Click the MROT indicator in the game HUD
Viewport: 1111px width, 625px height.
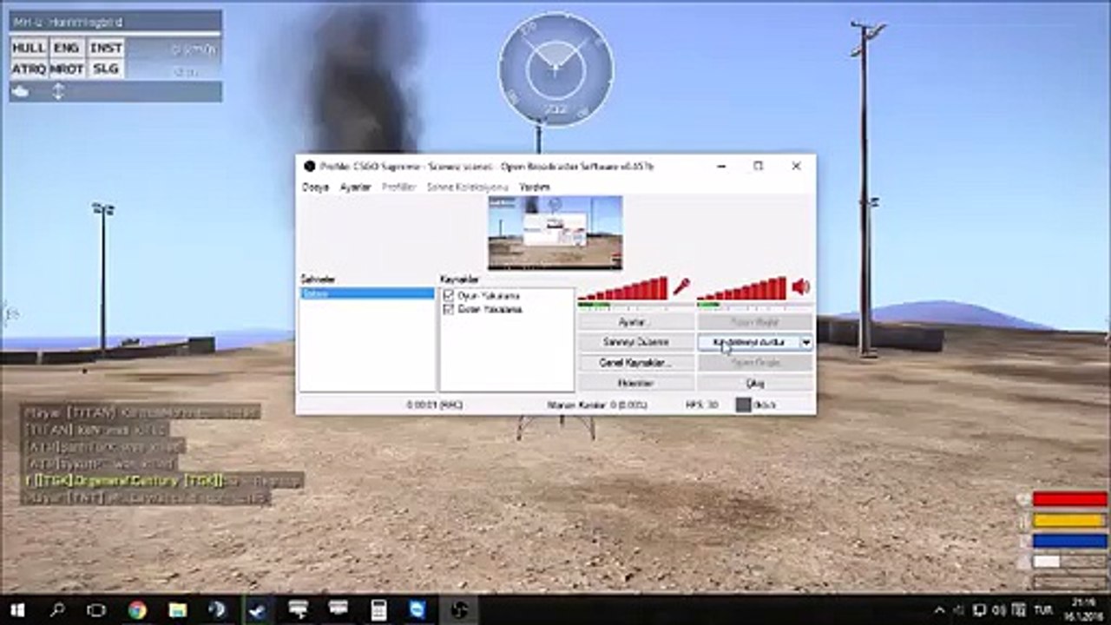click(66, 69)
